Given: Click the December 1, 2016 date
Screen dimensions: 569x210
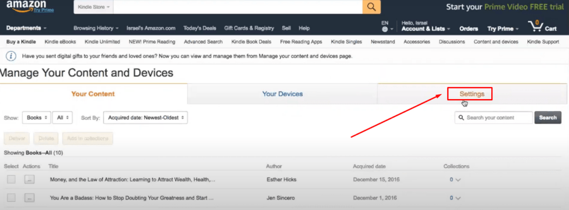Looking at the screenshot, I should [x=375, y=198].
